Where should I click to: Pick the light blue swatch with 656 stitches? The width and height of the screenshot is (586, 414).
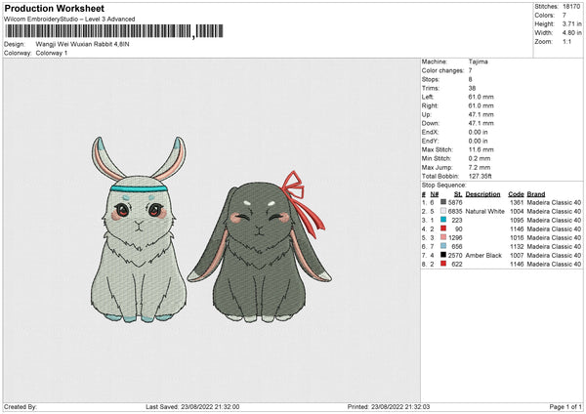[443, 246]
